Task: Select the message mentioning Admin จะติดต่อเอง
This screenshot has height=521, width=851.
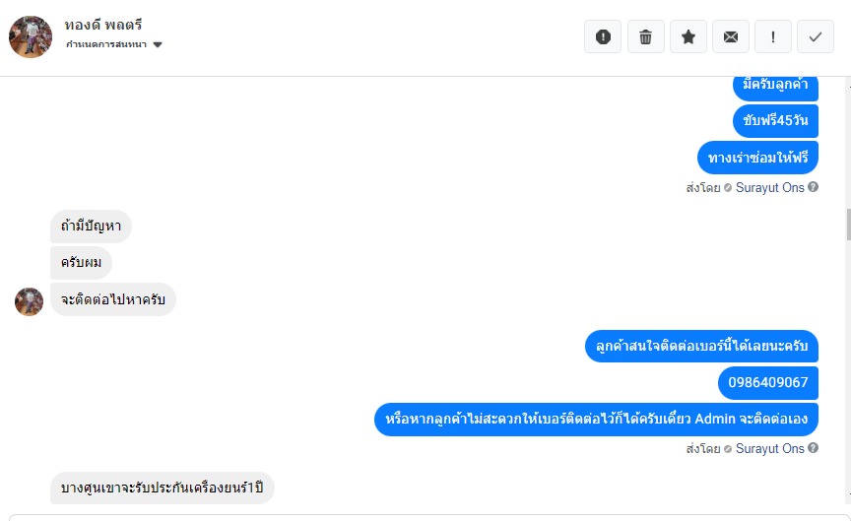Action: [x=596, y=419]
